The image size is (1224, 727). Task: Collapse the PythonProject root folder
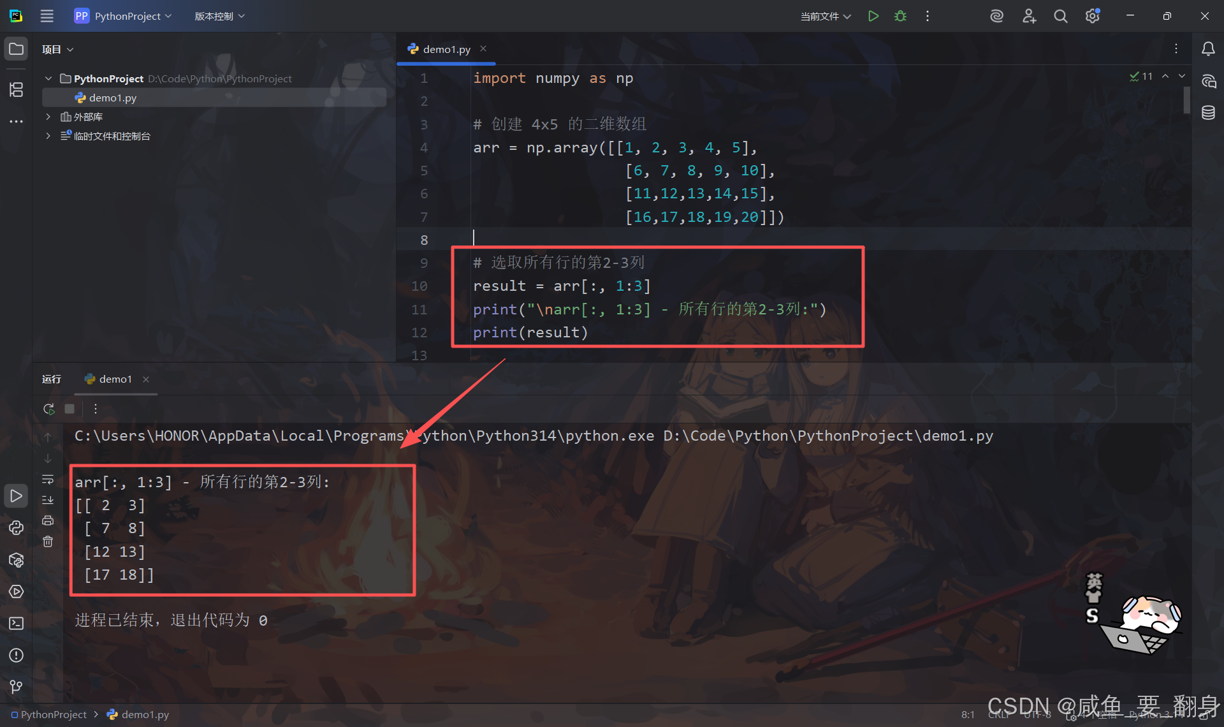(x=48, y=78)
